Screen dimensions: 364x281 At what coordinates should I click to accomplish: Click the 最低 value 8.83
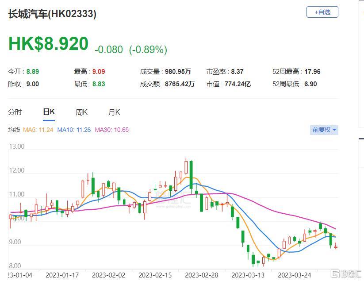[99, 84]
